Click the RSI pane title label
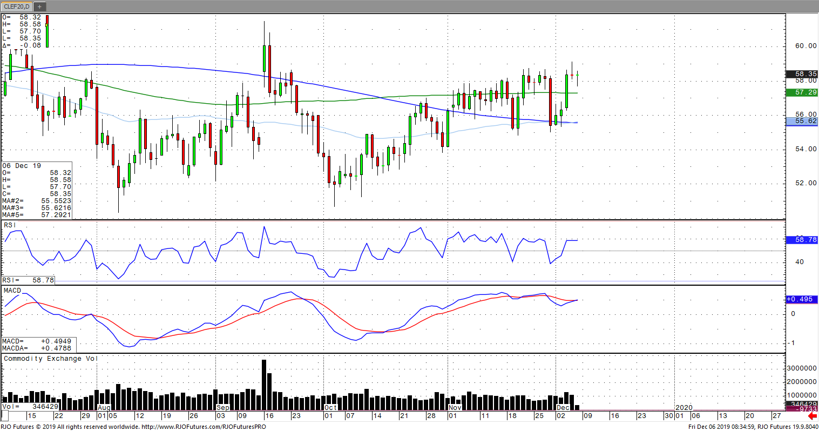This screenshot has height=431, width=819. [10, 225]
